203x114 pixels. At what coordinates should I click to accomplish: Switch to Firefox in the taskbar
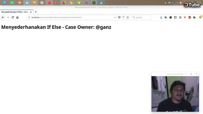pyautogui.click(x=64, y=3)
